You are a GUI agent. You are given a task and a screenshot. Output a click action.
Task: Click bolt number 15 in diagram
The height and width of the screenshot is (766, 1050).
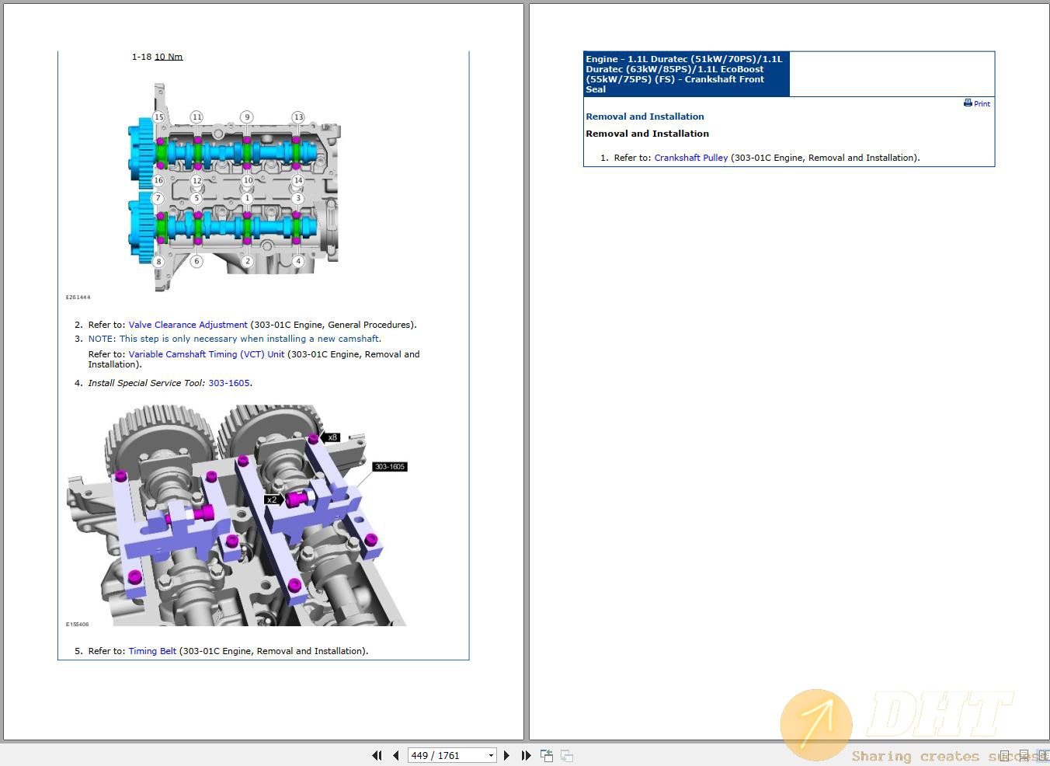pos(158,117)
